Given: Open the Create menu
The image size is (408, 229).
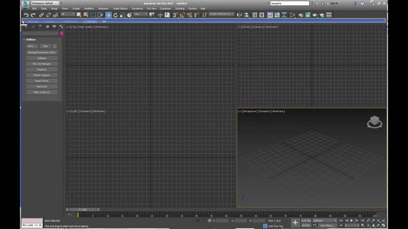Looking at the screenshot, I should (76, 8).
